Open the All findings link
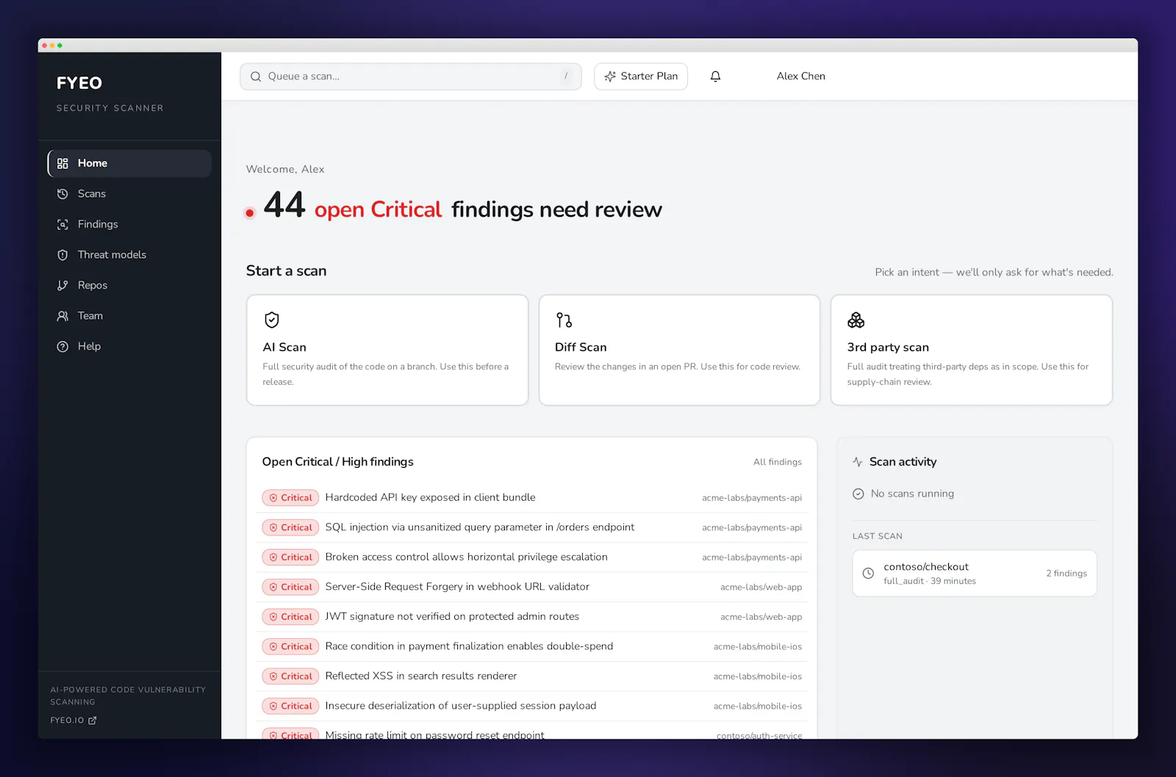This screenshot has width=1176, height=777. (778, 462)
